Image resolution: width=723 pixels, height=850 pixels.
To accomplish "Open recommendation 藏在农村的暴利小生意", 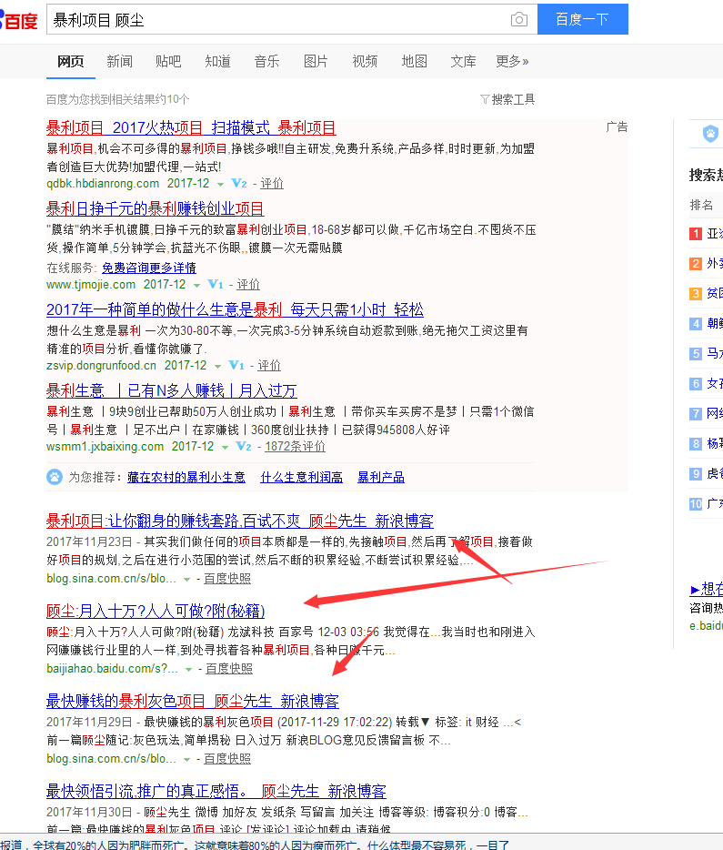I will click(x=186, y=477).
